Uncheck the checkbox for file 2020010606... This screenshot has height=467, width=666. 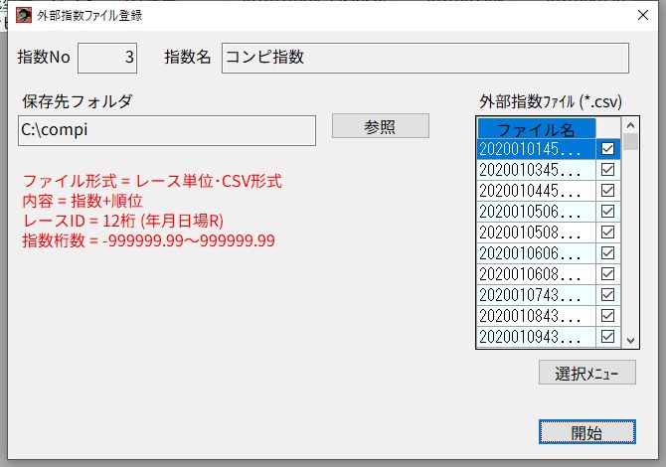coord(607,253)
